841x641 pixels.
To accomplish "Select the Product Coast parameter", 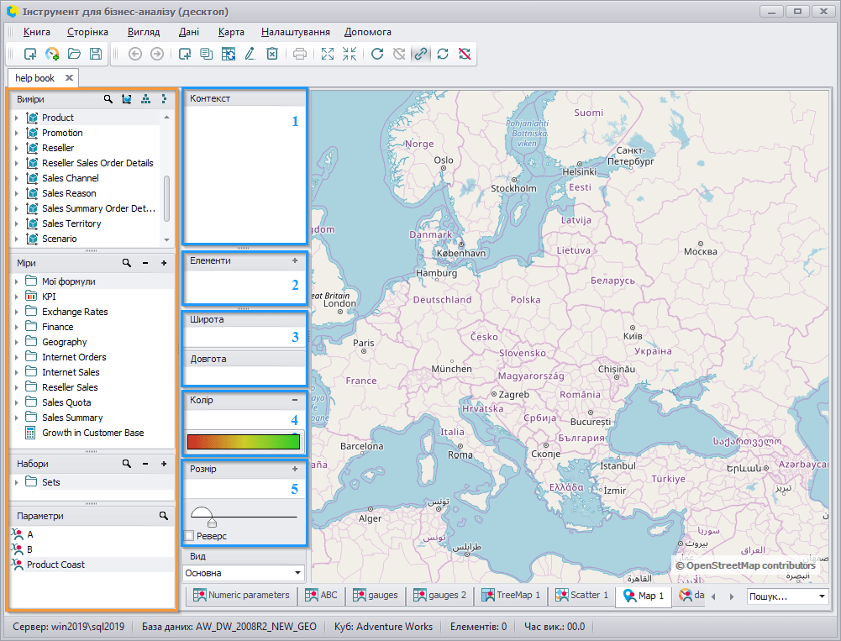I will pos(55,565).
